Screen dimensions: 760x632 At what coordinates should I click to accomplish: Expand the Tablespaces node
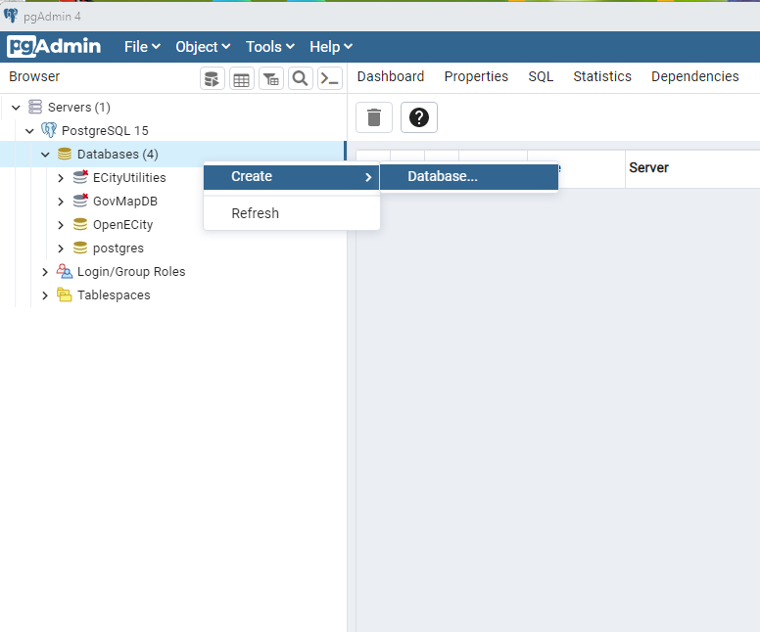tap(45, 294)
